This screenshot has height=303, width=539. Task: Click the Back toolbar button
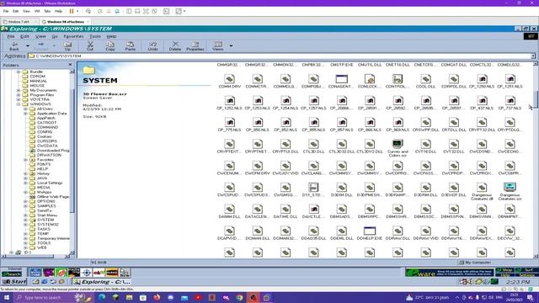(14, 46)
